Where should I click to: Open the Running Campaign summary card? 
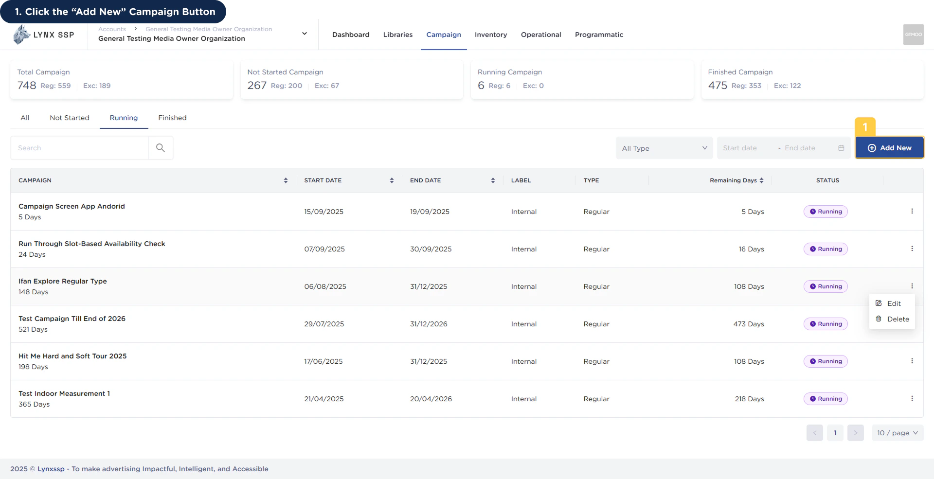pyautogui.click(x=582, y=80)
